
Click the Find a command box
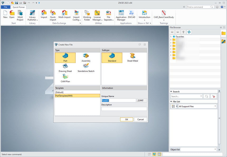coord(200,7)
